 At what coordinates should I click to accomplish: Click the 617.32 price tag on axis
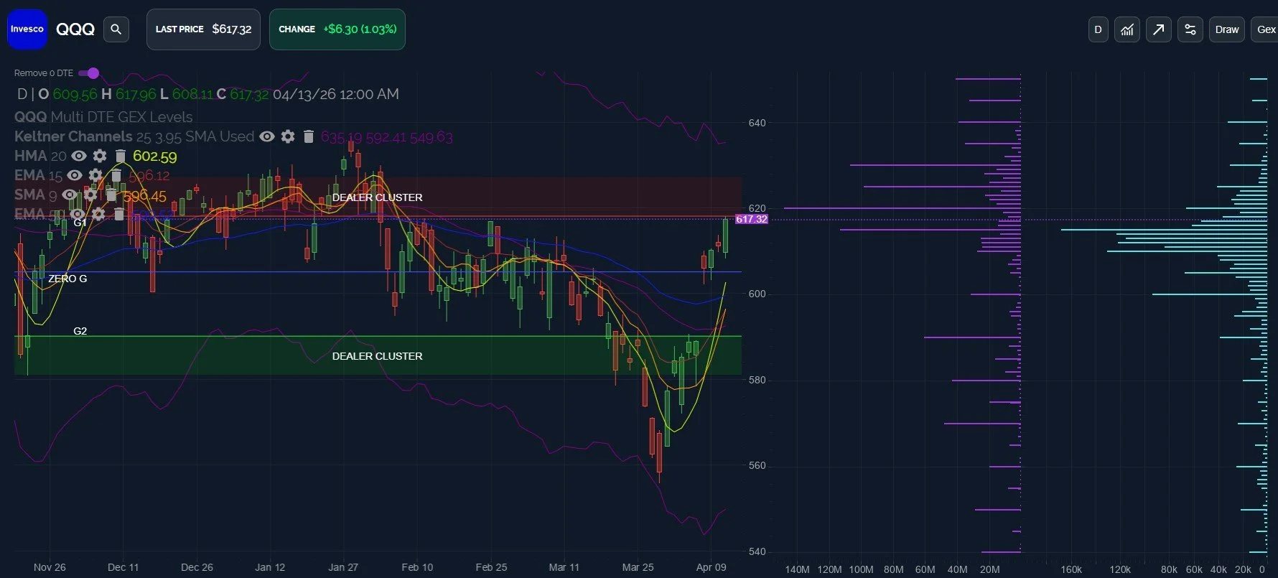pyautogui.click(x=752, y=219)
